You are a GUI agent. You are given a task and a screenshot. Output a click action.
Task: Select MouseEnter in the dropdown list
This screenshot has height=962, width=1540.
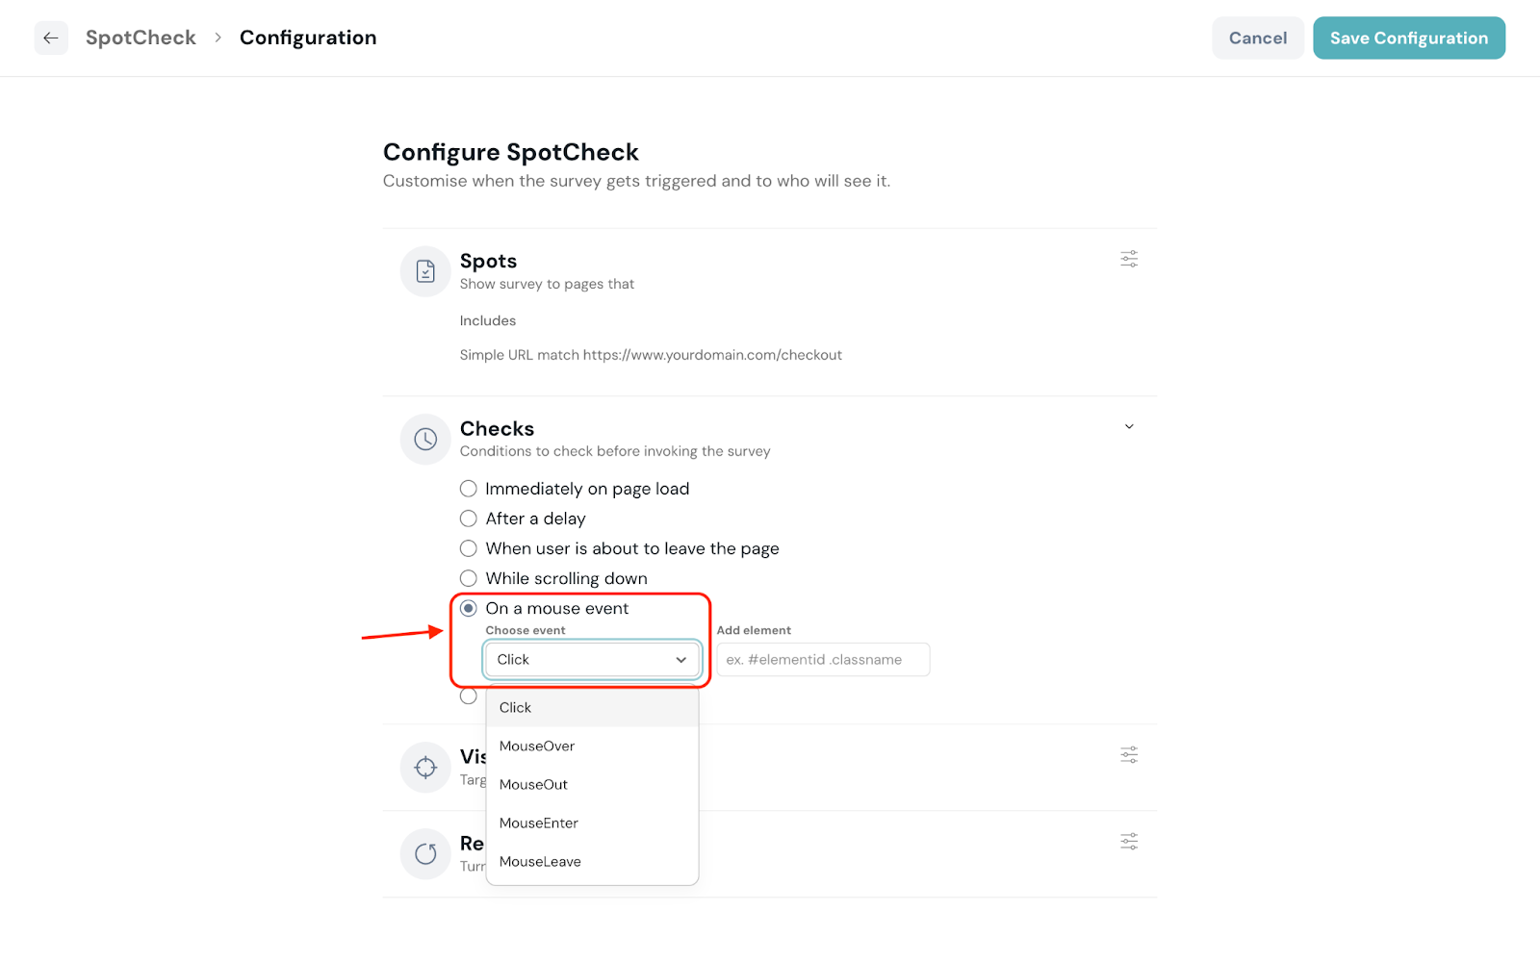coord(539,823)
